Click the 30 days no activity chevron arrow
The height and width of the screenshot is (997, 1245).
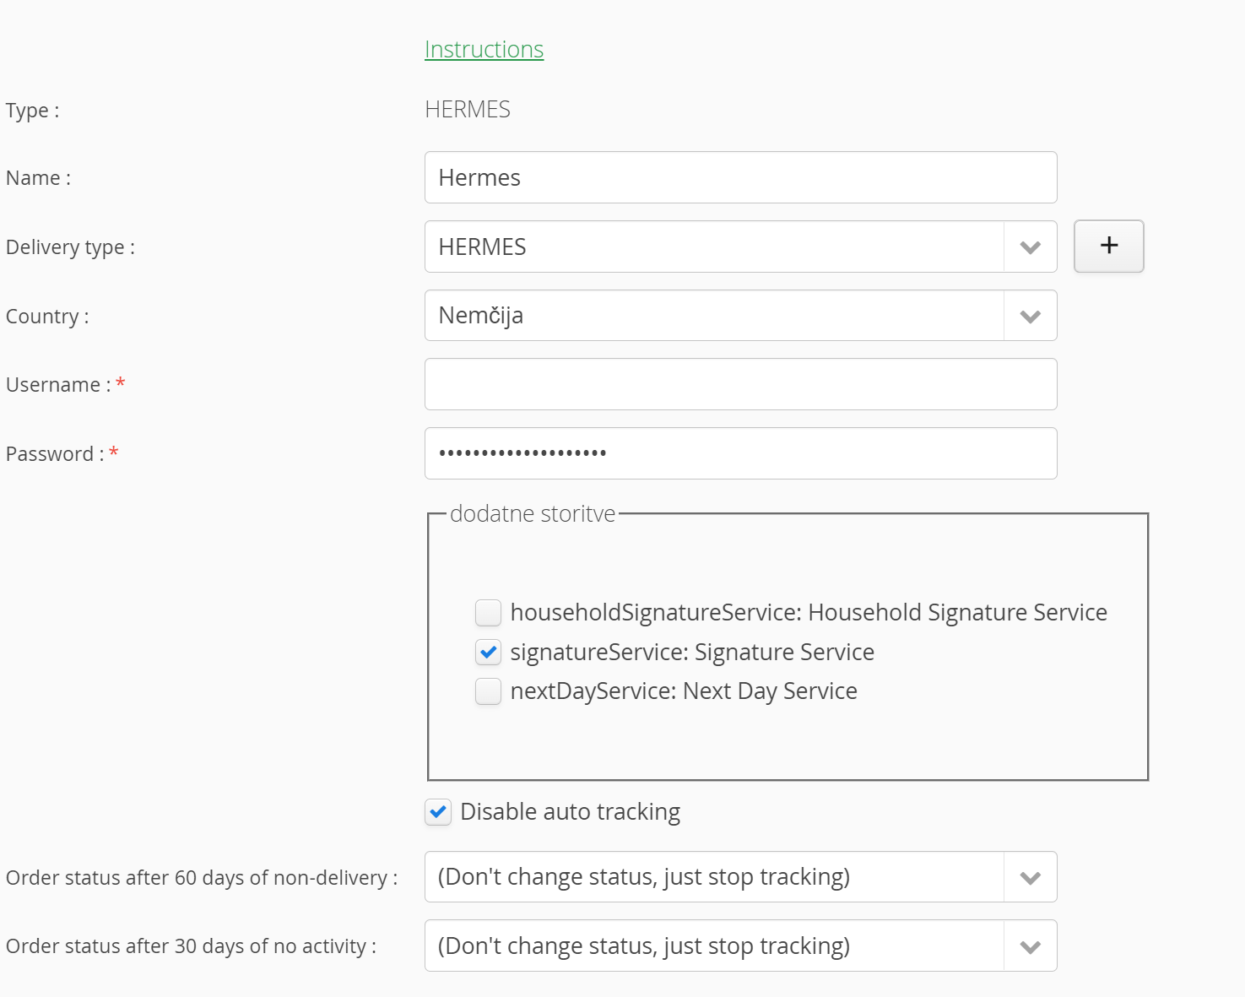click(1030, 946)
